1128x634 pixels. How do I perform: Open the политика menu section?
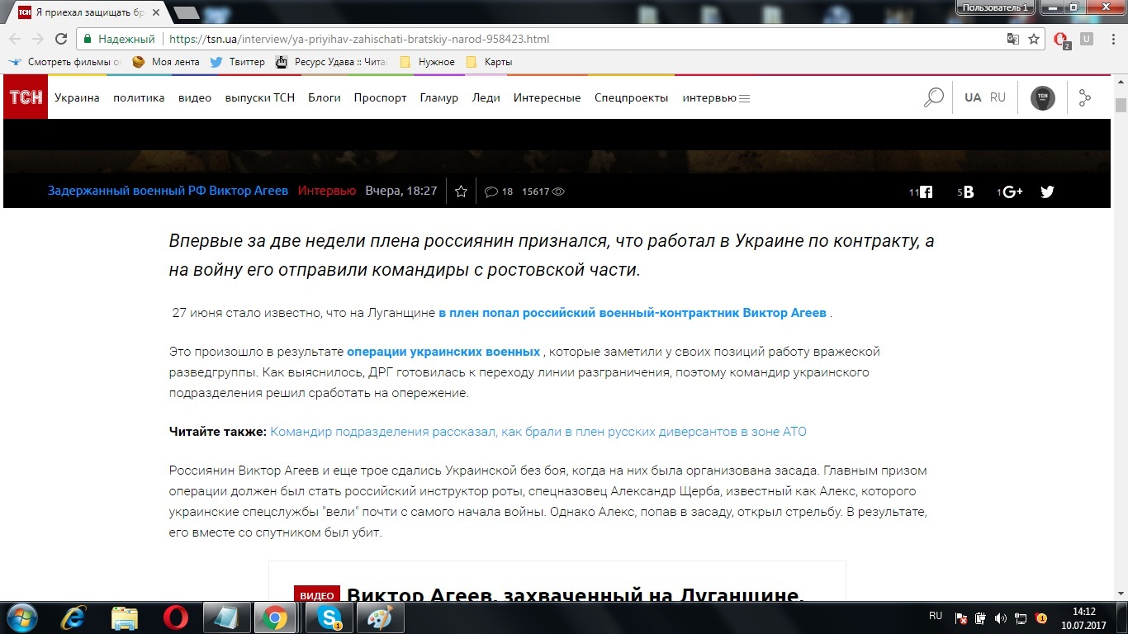139,97
